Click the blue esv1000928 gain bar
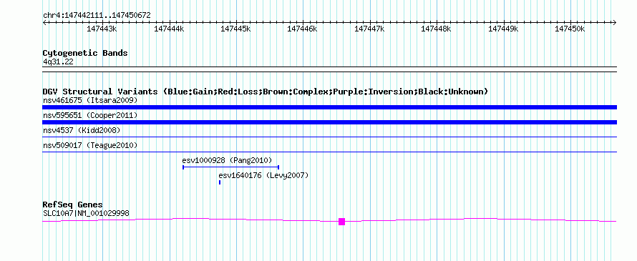This screenshot has width=637, height=261. point(230,167)
